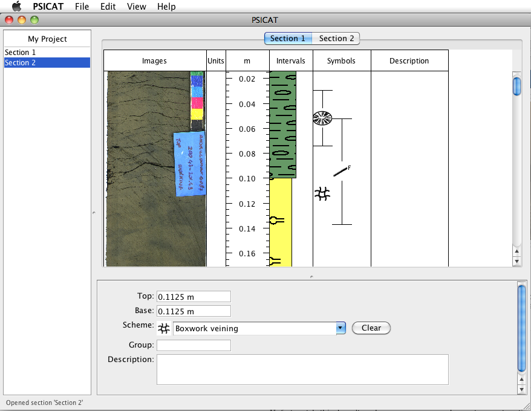Click the Symbols column header
This screenshot has width=531, height=411.
pyautogui.click(x=342, y=60)
